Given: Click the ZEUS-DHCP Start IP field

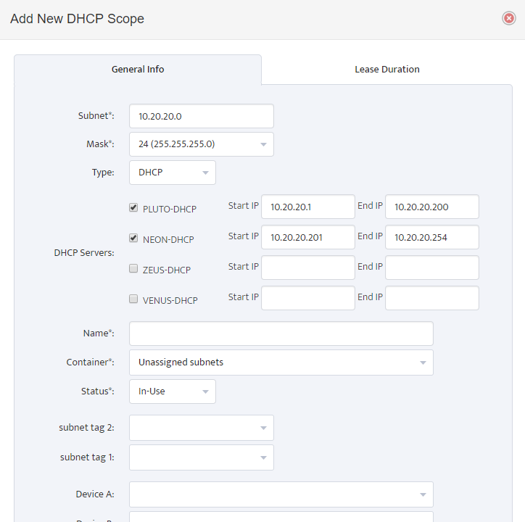Looking at the screenshot, I should coord(308,268).
